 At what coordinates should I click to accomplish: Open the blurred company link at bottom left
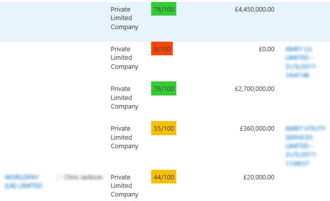pos(23,181)
